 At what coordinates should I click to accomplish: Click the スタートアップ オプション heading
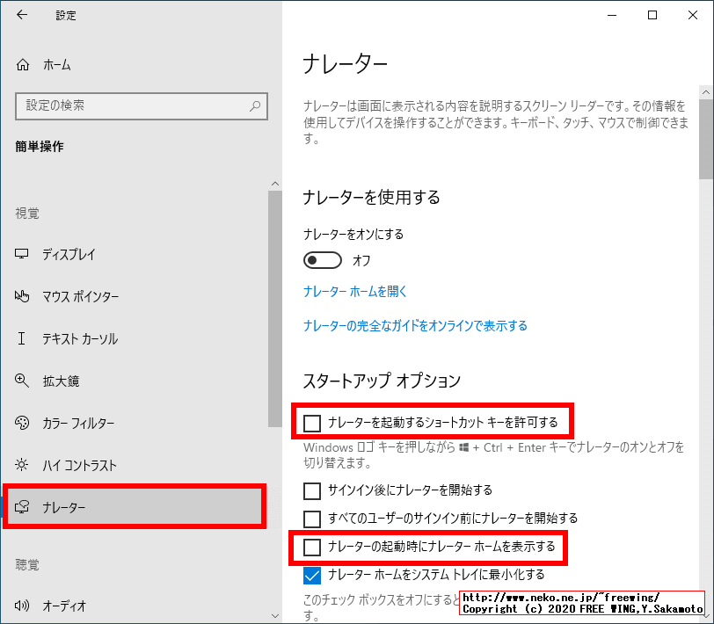click(382, 381)
